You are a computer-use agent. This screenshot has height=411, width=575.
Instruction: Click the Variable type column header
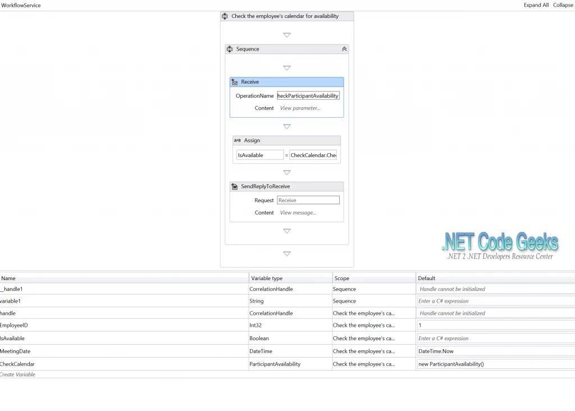(270, 278)
